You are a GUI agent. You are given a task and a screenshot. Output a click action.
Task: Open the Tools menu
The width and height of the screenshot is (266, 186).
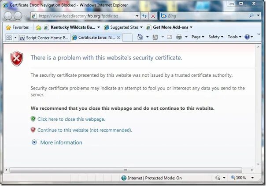coord(234,37)
